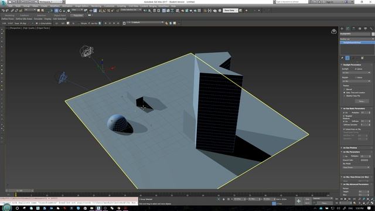Switch to the Freeform ribbon tab

point(25,15)
